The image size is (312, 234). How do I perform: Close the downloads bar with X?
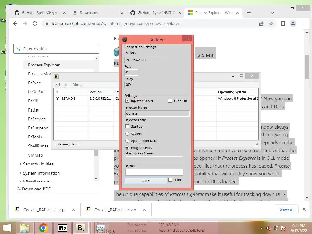304,209
